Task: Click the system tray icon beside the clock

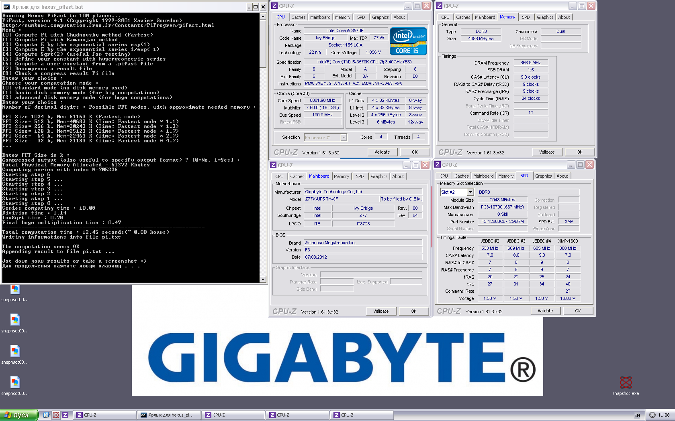Action: click(652, 415)
